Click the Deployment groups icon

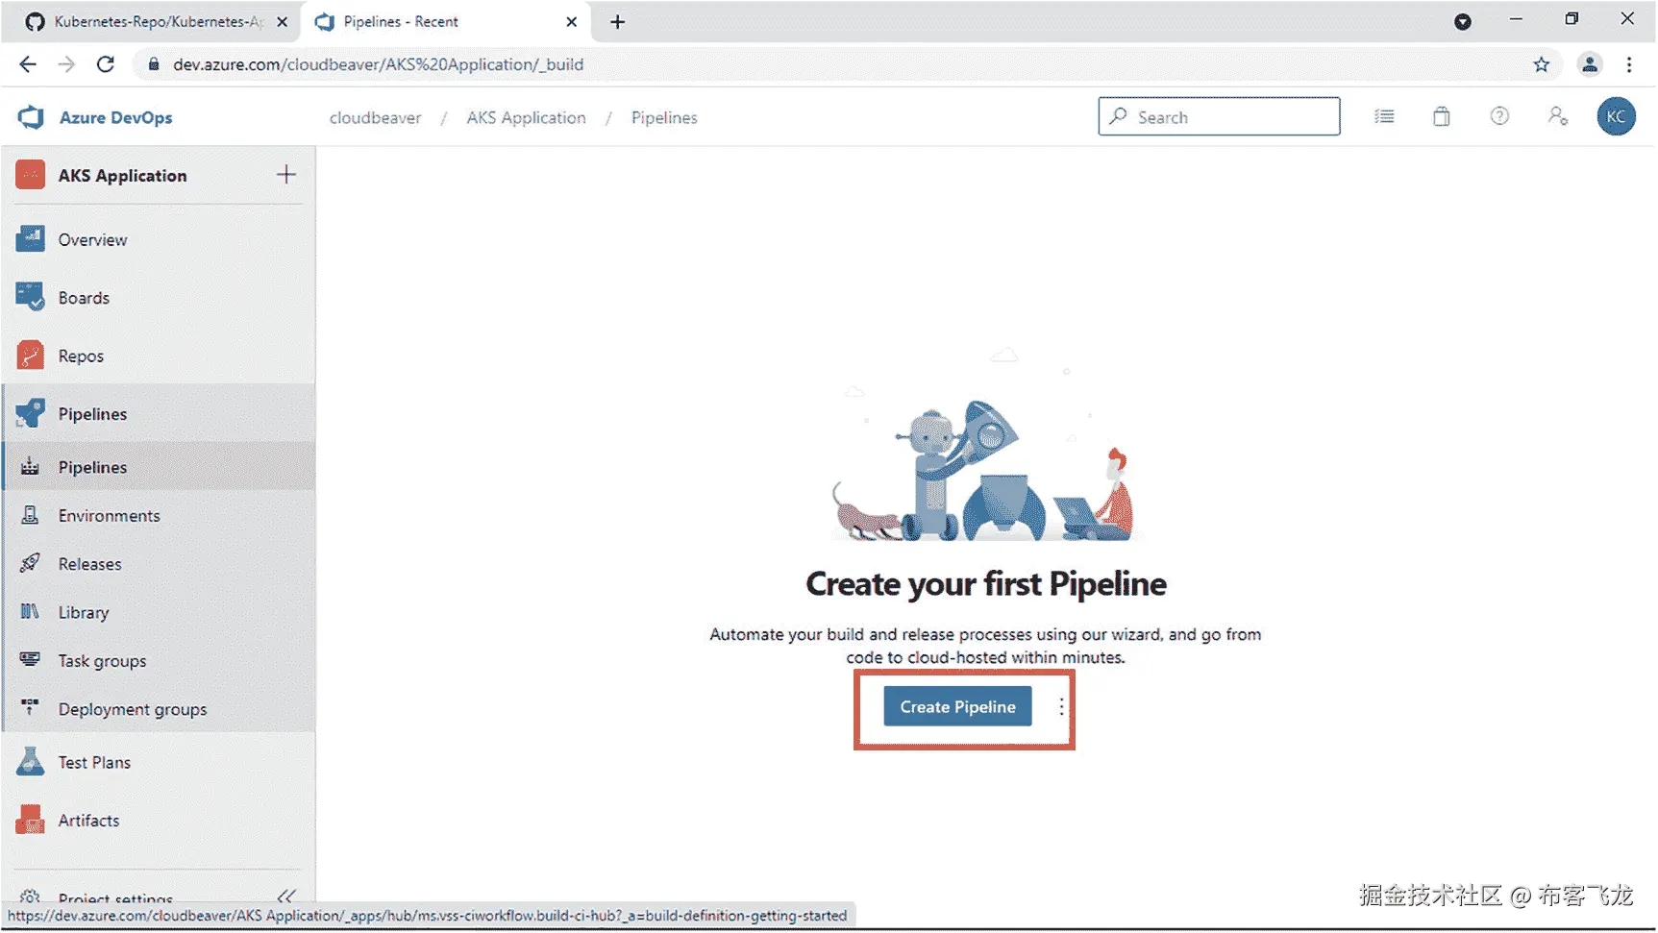point(31,708)
